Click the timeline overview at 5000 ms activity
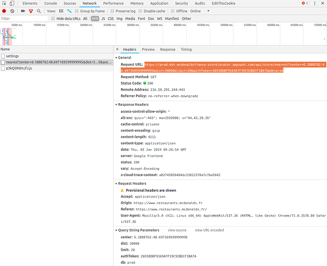This screenshot has height=266, width=327. (9, 36)
